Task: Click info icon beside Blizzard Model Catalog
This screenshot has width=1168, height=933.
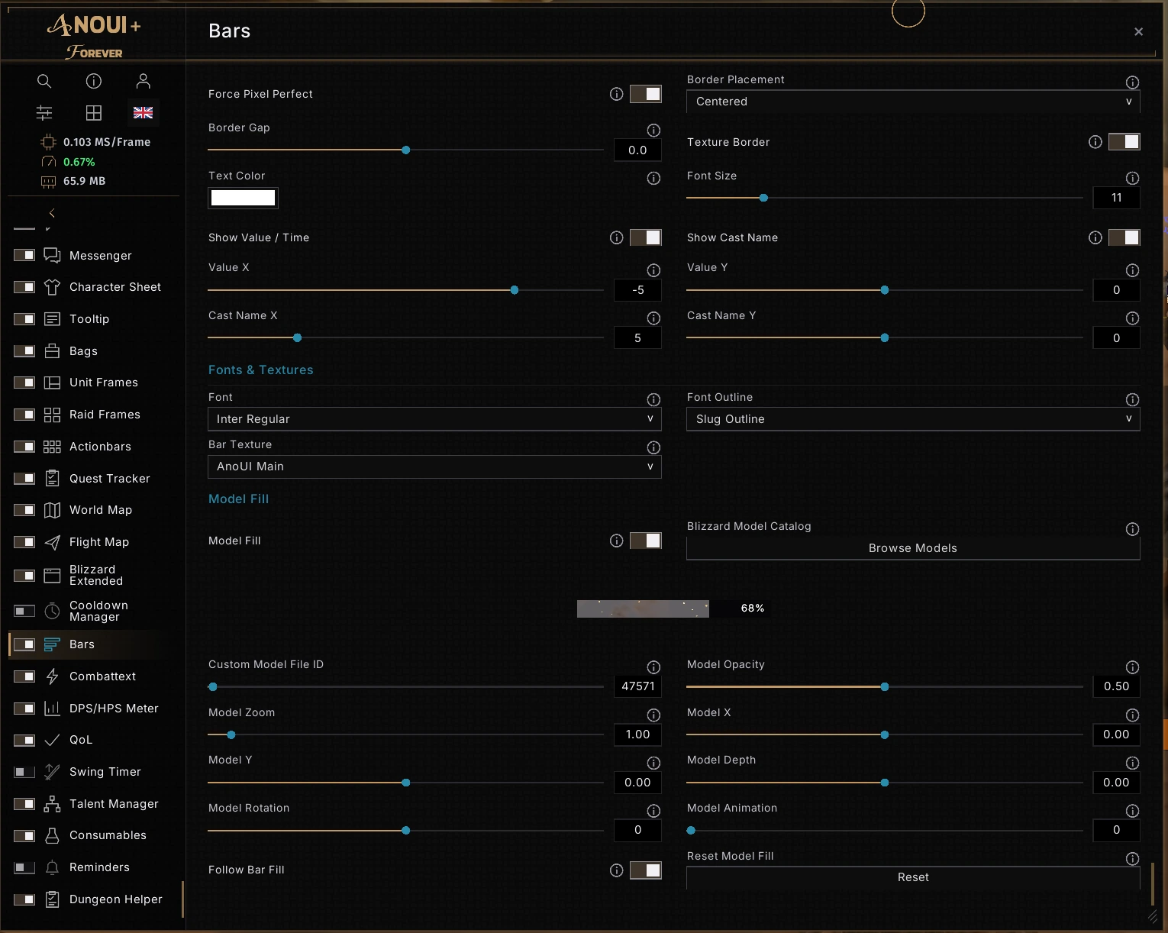Action: [1133, 529]
